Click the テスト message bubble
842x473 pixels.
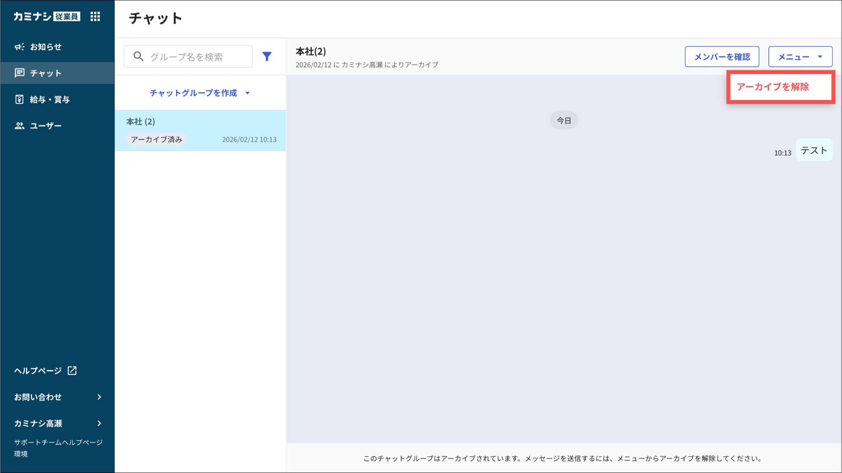coord(814,150)
